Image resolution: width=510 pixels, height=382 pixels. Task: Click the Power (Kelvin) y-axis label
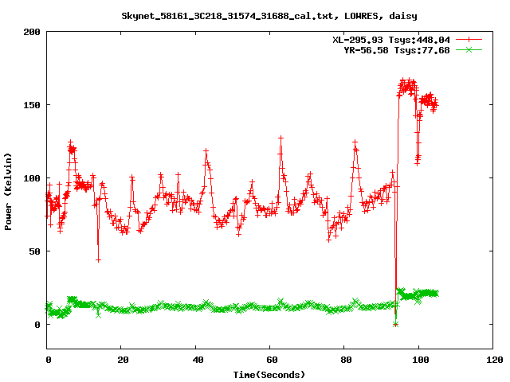8,192
